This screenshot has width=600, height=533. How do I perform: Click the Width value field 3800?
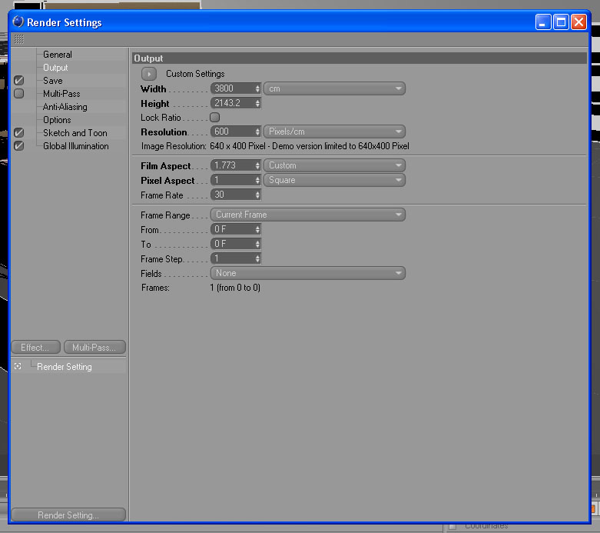click(x=232, y=88)
